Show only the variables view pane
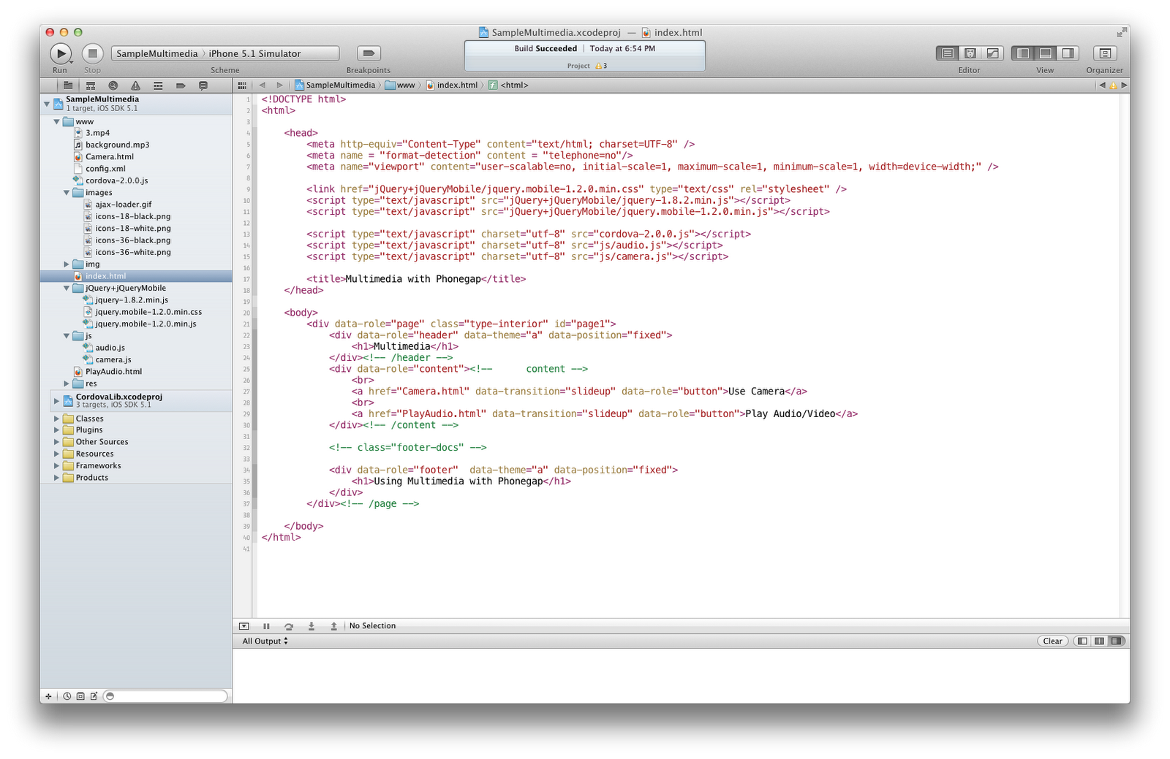Screen dimensions: 1170x759 (x=1082, y=641)
